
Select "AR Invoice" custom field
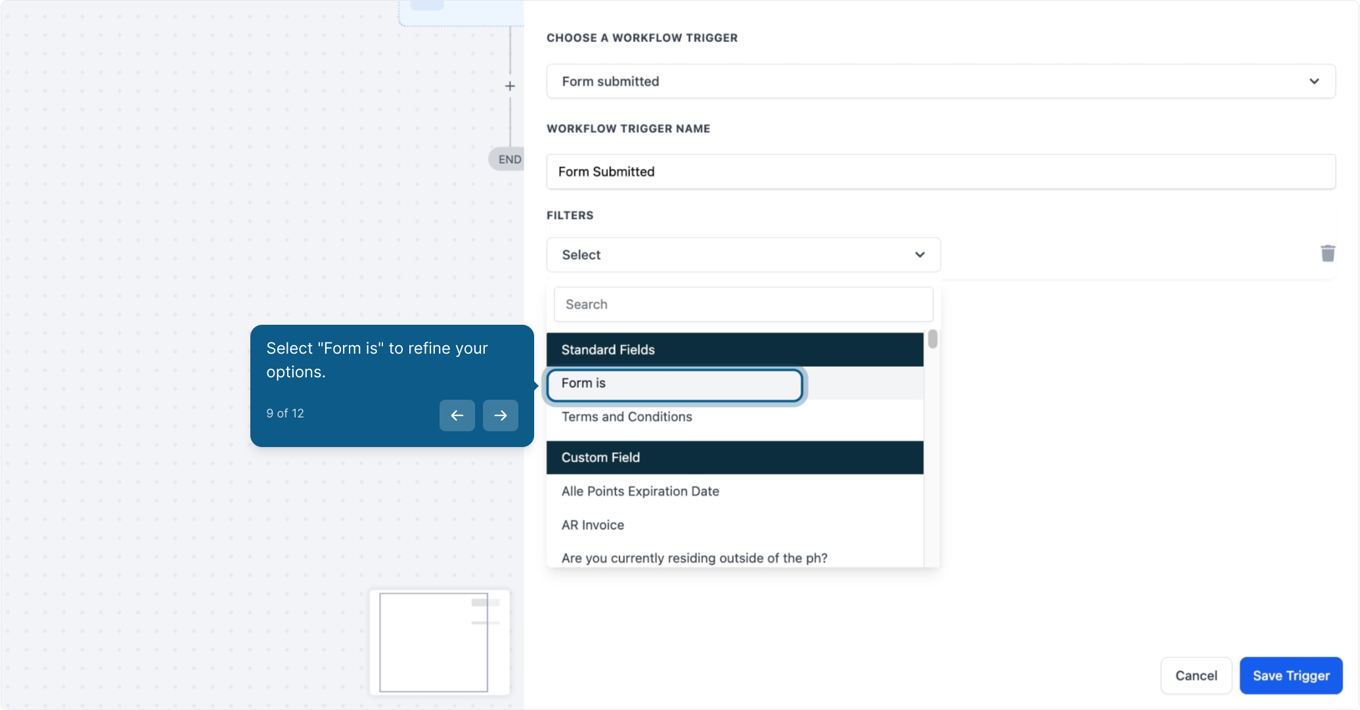(x=735, y=525)
